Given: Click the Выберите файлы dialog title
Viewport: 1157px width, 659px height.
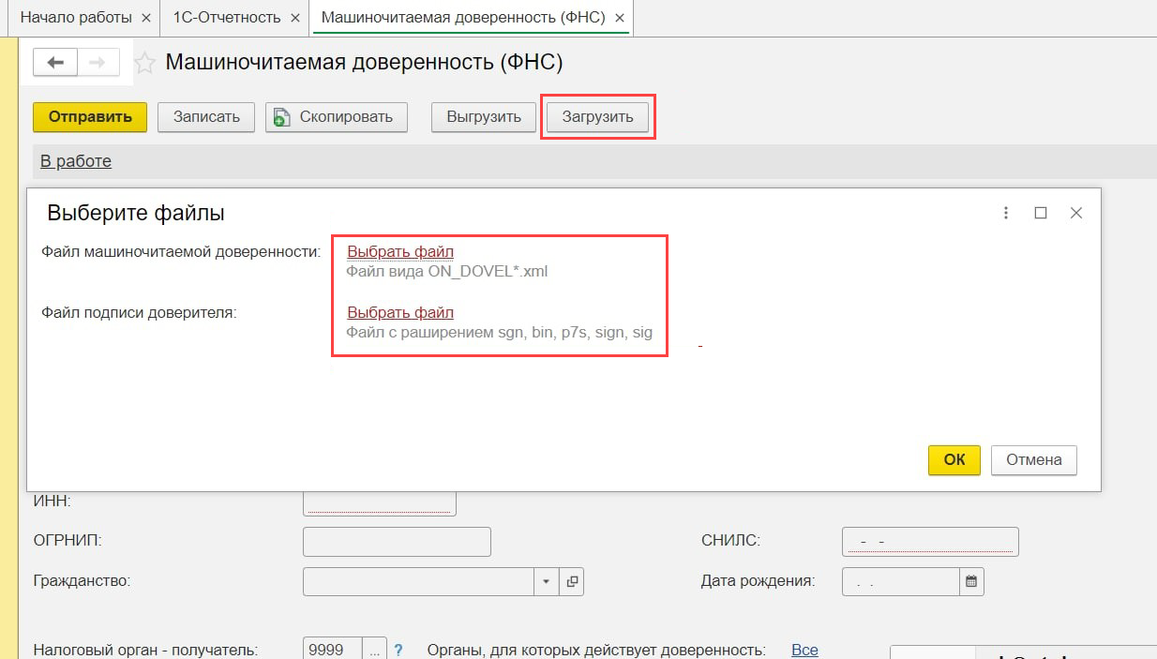Looking at the screenshot, I should (x=136, y=213).
